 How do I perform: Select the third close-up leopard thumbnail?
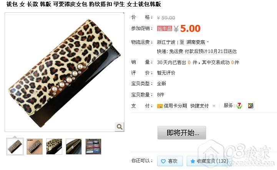[x=54, y=147]
